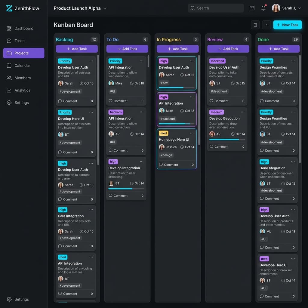
Task: Add Task to Done column
Action: pos(279,49)
